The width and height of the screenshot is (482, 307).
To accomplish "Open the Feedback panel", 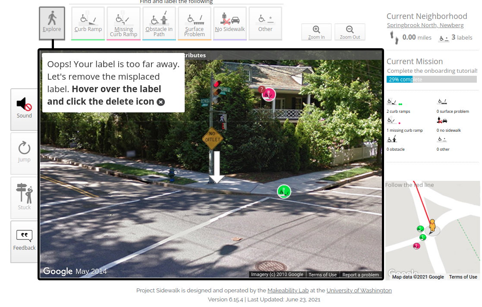I will point(24,241).
